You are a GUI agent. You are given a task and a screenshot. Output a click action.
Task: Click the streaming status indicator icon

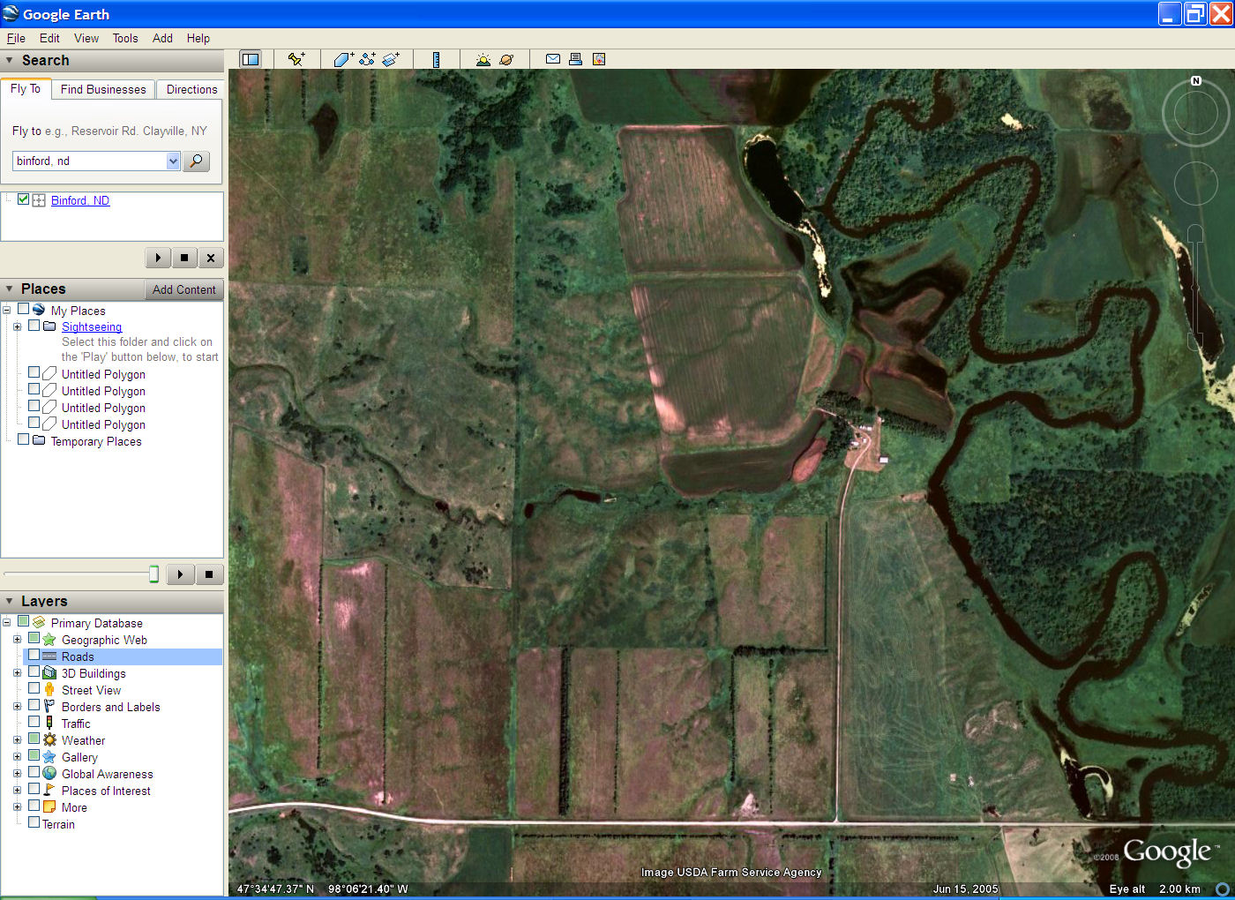click(1223, 889)
